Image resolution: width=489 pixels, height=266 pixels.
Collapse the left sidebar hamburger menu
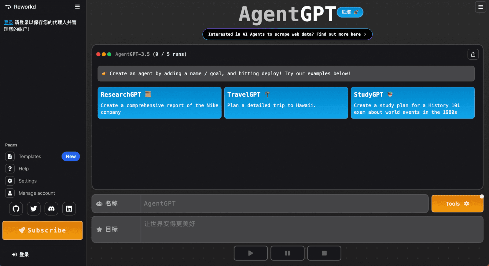point(77,7)
